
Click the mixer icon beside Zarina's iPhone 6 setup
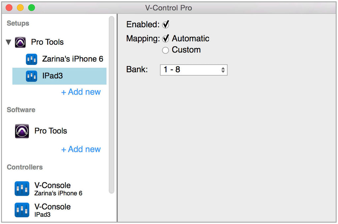(x=31, y=59)
